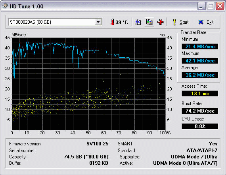
Task: Maximize the HD Tune window
Action: [211, 6]
